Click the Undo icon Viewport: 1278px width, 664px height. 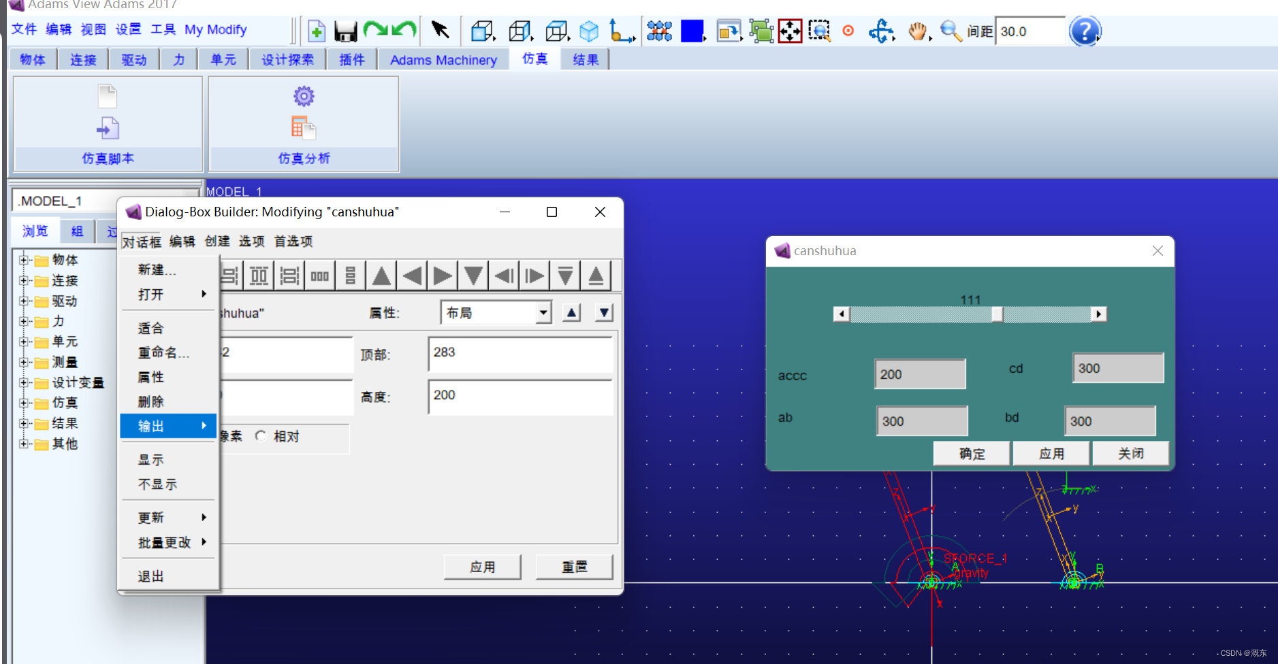click(x=402, y=31)
